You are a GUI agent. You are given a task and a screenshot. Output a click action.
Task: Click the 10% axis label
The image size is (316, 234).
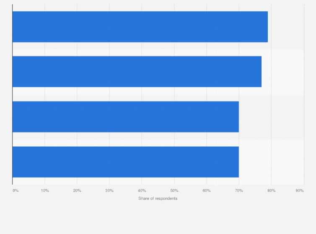pos(45,191)
